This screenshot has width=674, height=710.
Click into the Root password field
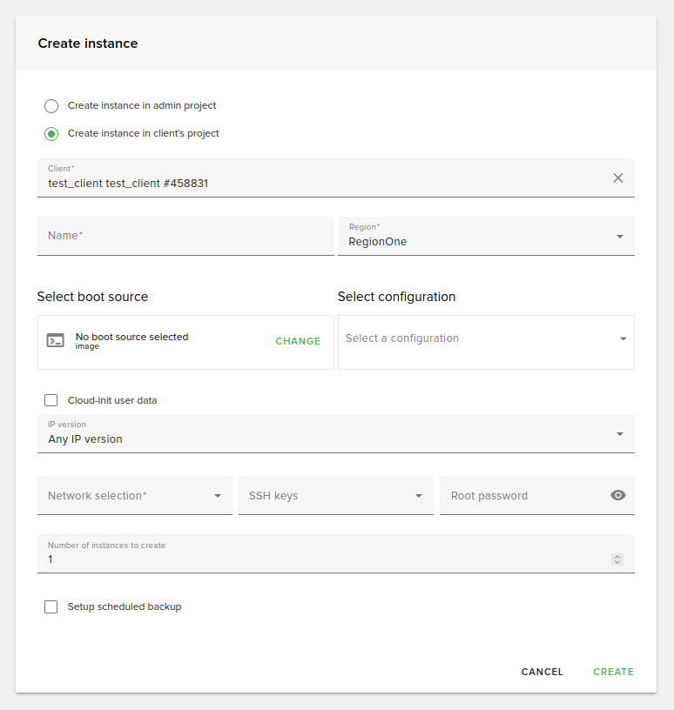(x=522, y=496)
